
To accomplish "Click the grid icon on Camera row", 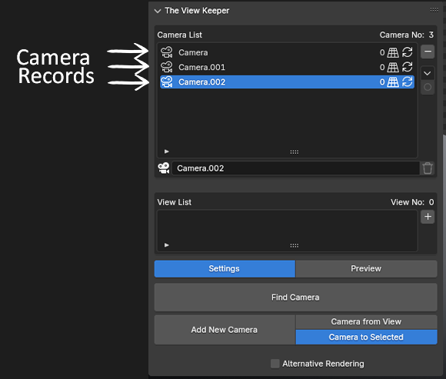I will (x=393, y=52).
